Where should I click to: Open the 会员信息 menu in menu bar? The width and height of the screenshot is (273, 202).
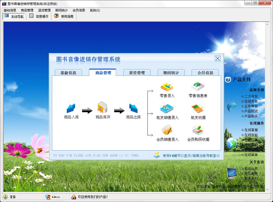79,10
